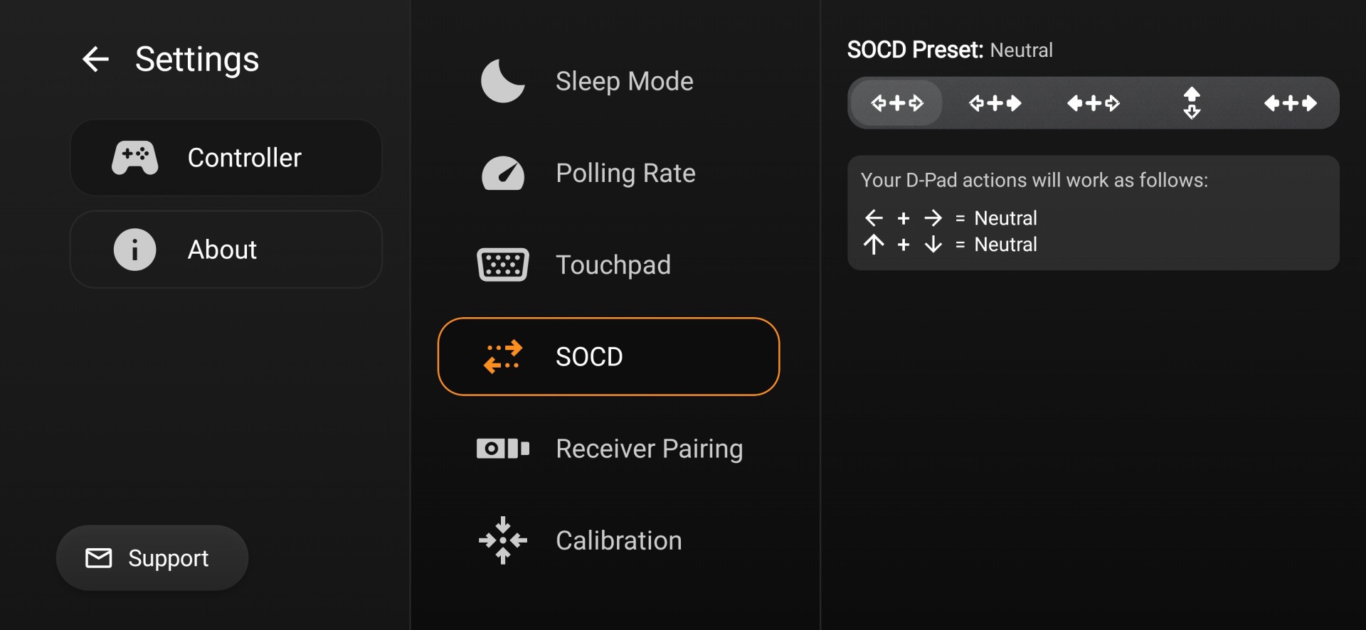Image resolution: width=1366 pixels, height=630 pixels.
Task: Click the envelope icon in Support
Action: point(99,558)
